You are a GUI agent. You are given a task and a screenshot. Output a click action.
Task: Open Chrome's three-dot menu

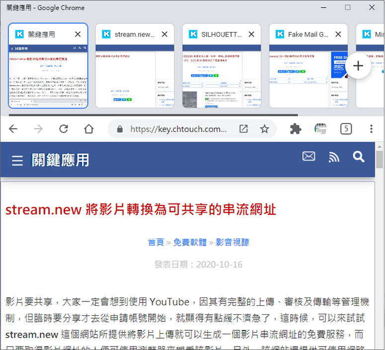tap(371, 129)
